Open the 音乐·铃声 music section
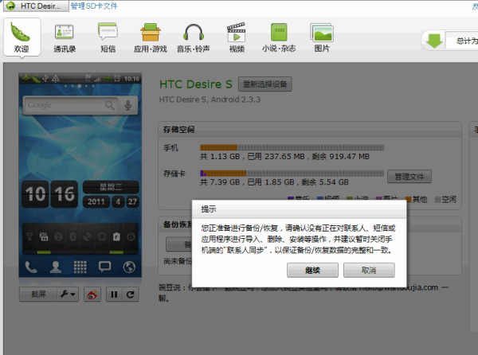478x355 pixels. [x=194, y=37]
